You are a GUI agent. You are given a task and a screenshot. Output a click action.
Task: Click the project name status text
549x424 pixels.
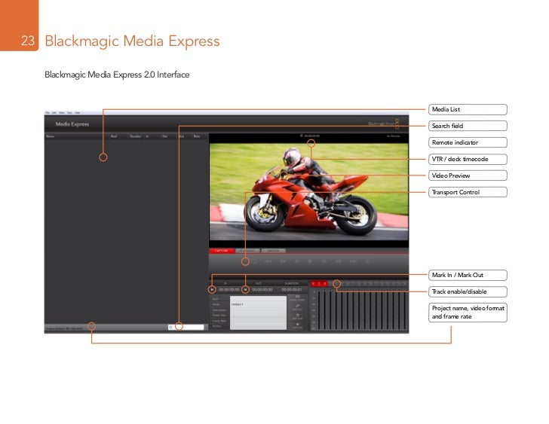(64, 328)
